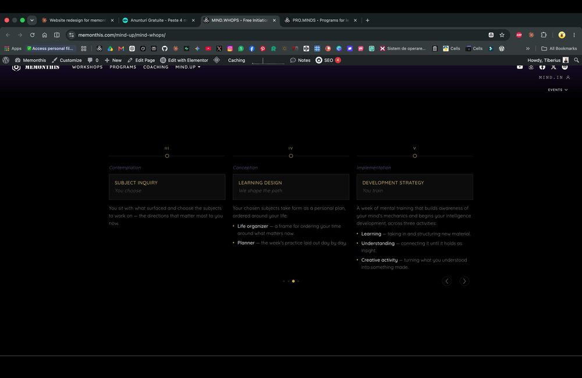582x378 pixels.
Task: Open the comments bubble in admin bar
Action: tap(93, 60)
